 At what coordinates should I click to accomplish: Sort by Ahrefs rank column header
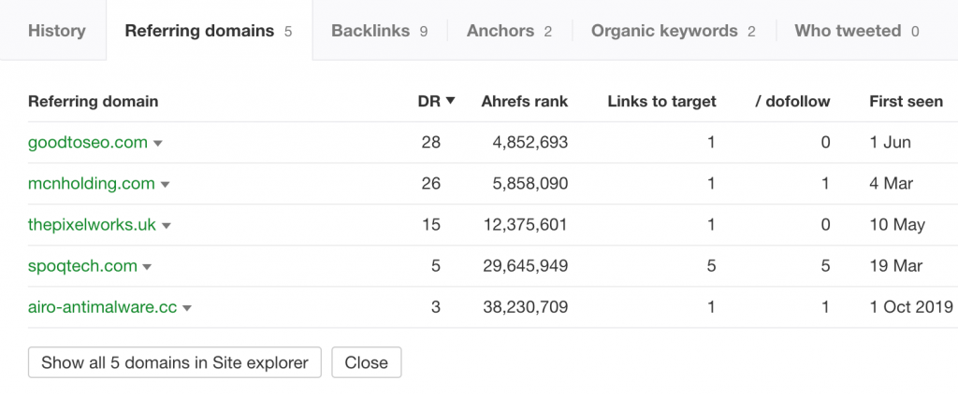pyautogui.click(x=524, y=101)
